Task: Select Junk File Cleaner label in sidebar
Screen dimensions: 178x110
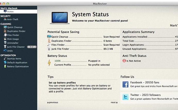Action: [16, 47]
